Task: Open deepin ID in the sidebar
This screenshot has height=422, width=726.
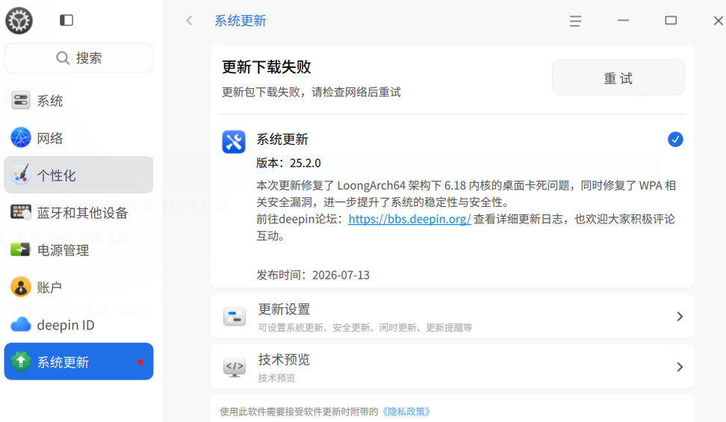Action: click(78, 324)
